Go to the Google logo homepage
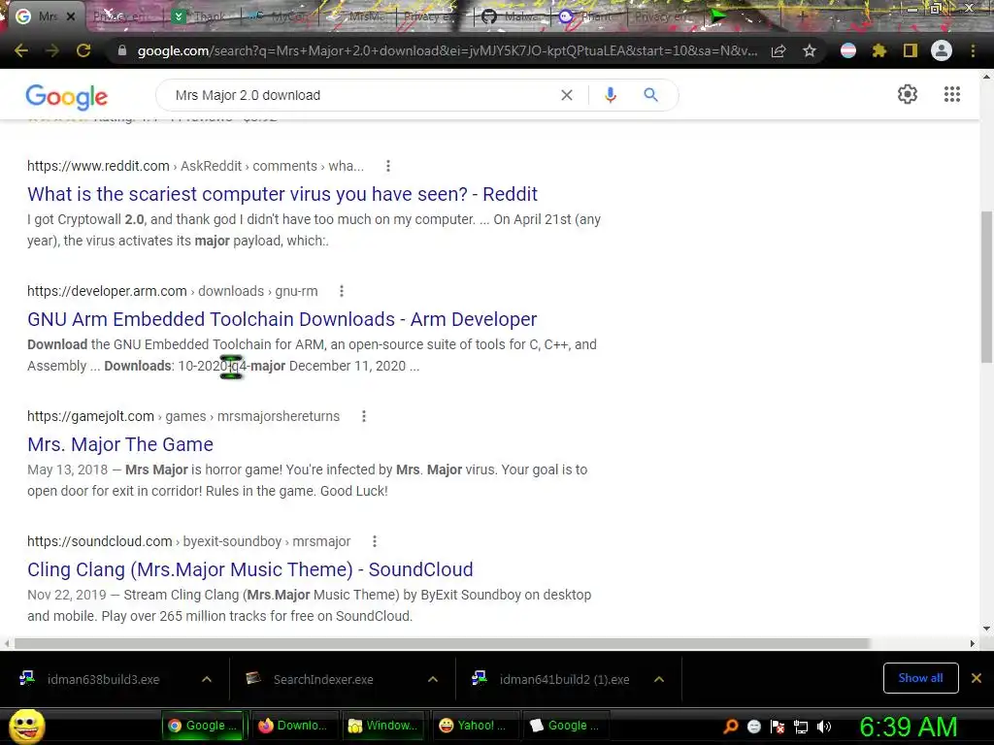 pyautogui.click(x=67, y=96)
